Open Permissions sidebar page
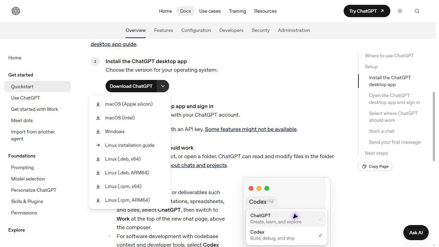 point(37,213)
